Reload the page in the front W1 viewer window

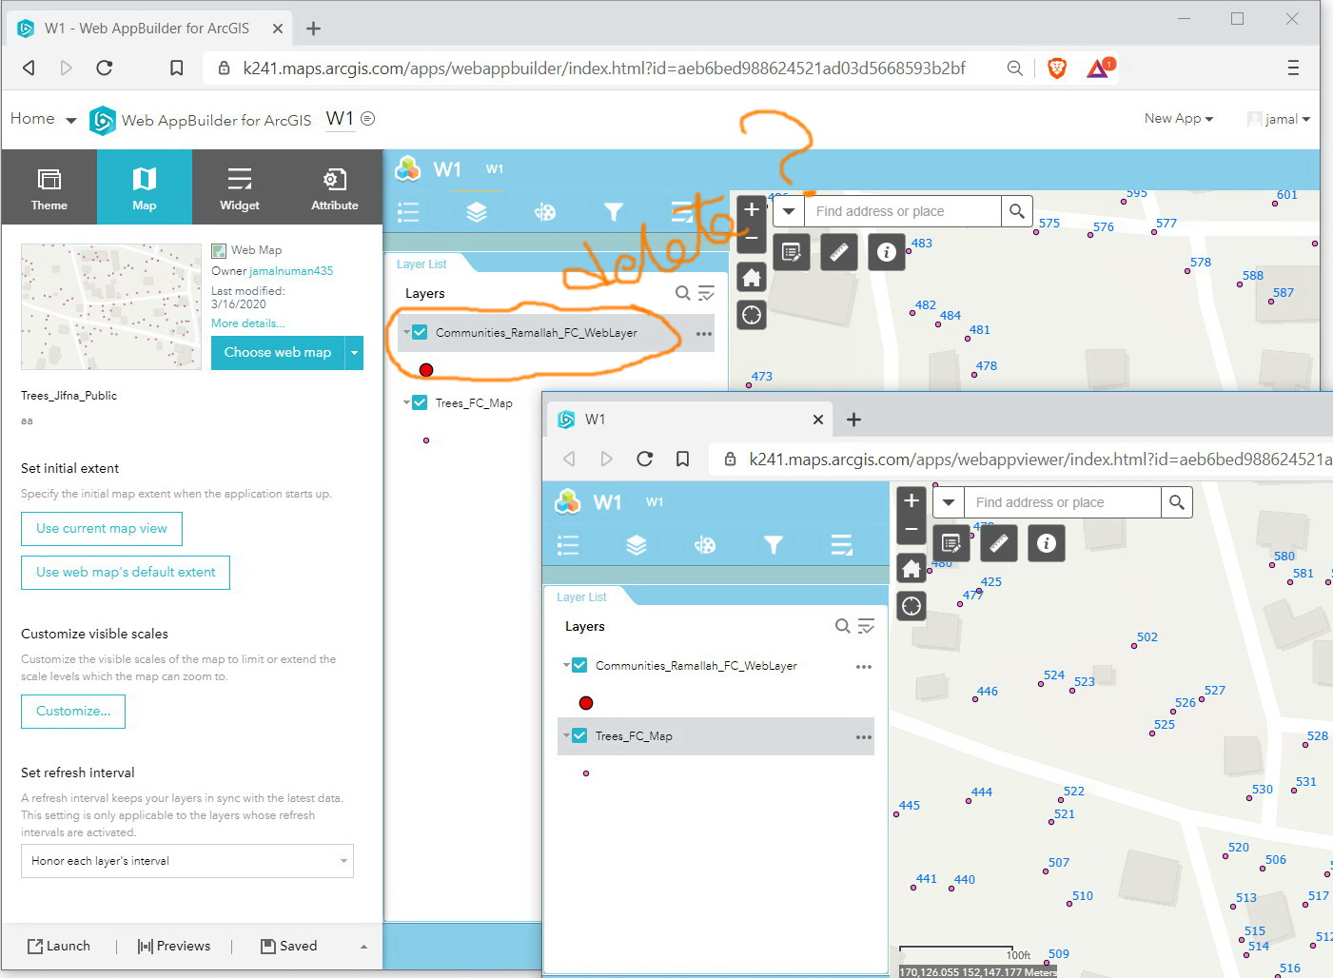[644, 459]
